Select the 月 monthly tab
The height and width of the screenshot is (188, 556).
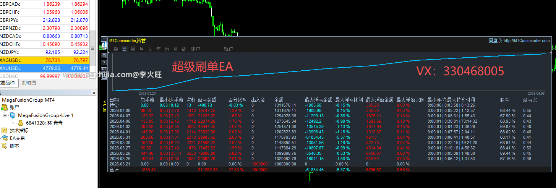[x=142, y=49]
